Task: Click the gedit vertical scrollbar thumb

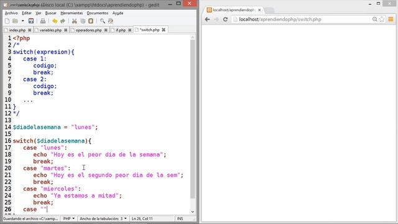Action: pos(193,119)
